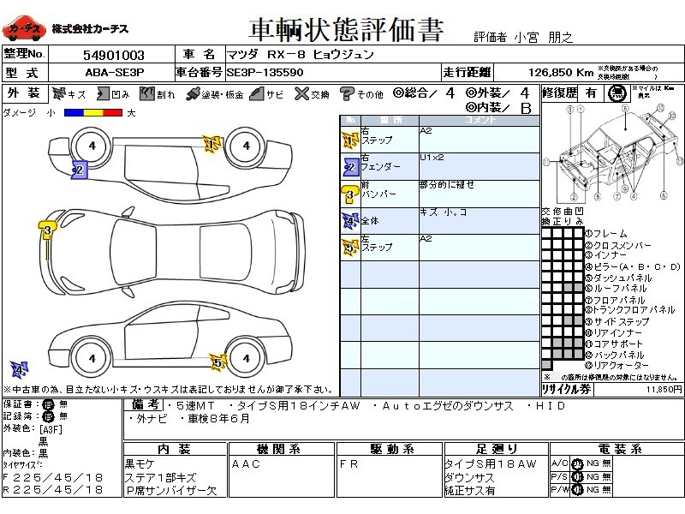Image resolution: width=685 pixels, height=514 pixels.
Task: Click the 交換 replacement X icon
Action: pos(301,93)
